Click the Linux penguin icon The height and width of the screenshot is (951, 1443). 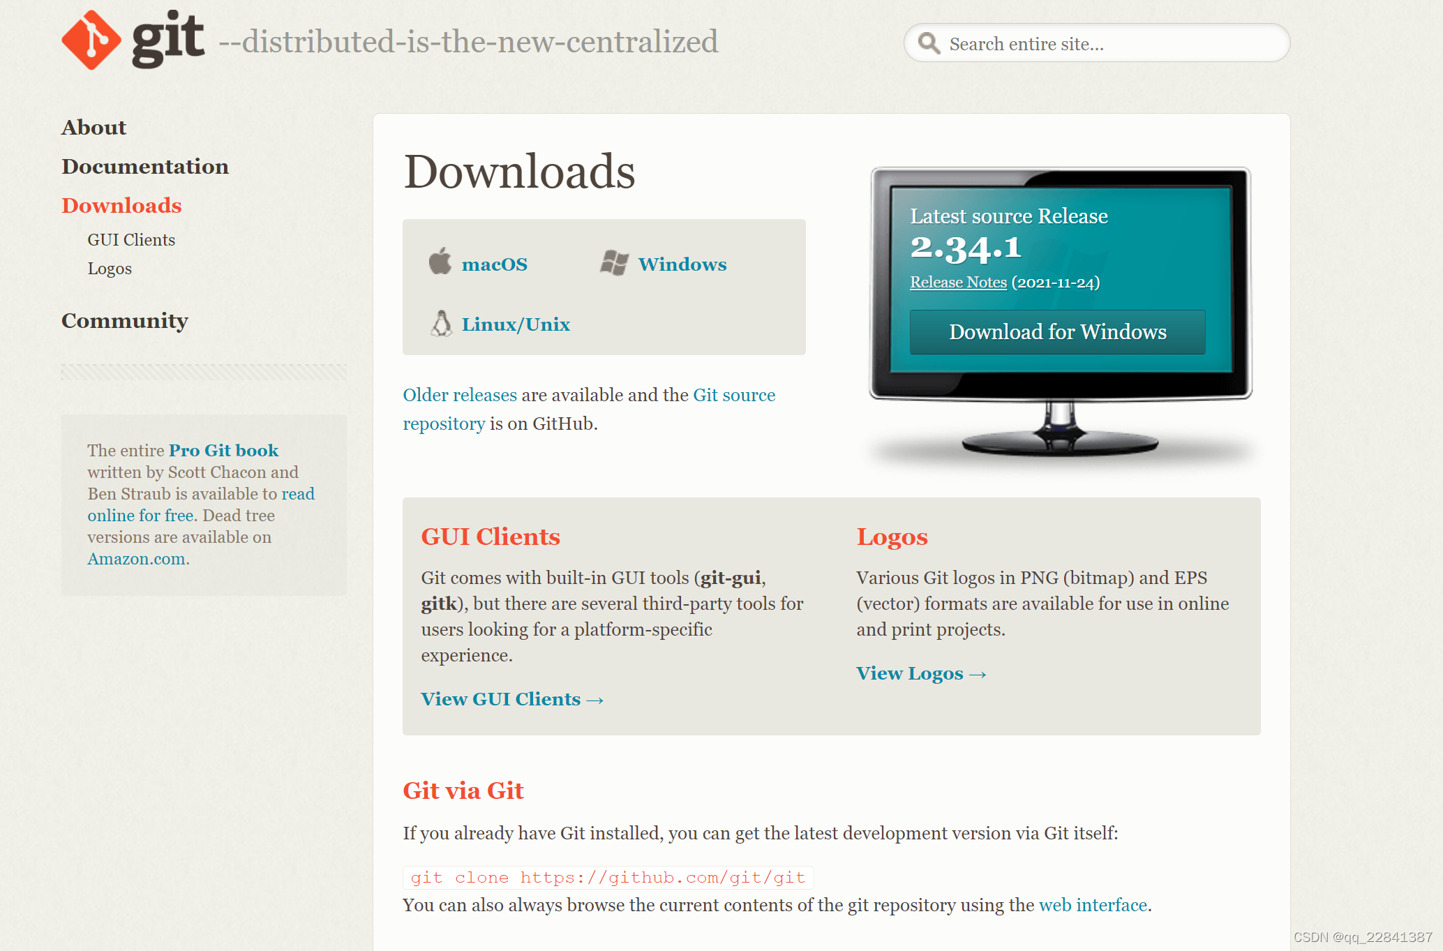[x=441, y=324]
